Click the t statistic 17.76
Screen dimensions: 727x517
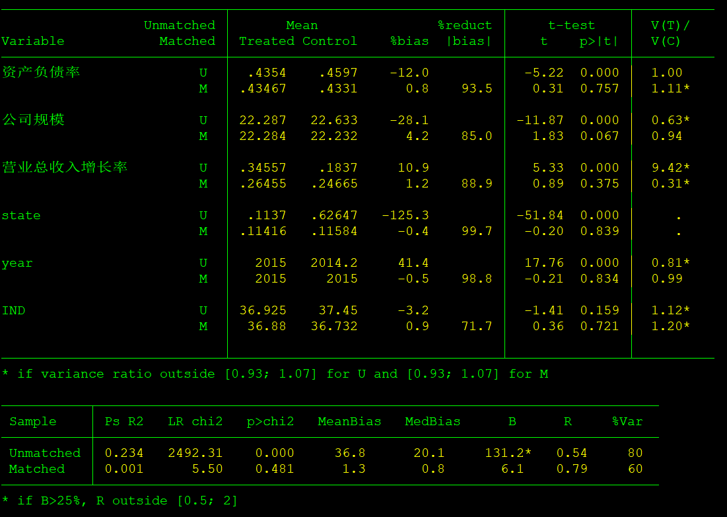[544, 263]
